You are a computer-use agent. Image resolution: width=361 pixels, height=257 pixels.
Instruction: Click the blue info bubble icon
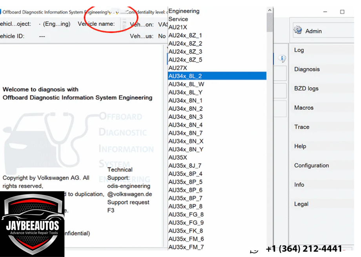tap(282, 59)
